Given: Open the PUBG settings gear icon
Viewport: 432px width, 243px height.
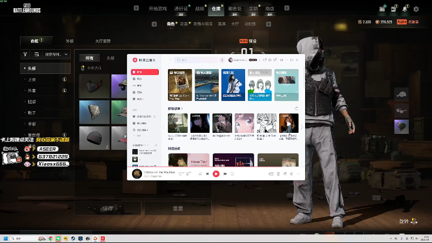Looking at the screenshot, I should click(x=416, y=9).
